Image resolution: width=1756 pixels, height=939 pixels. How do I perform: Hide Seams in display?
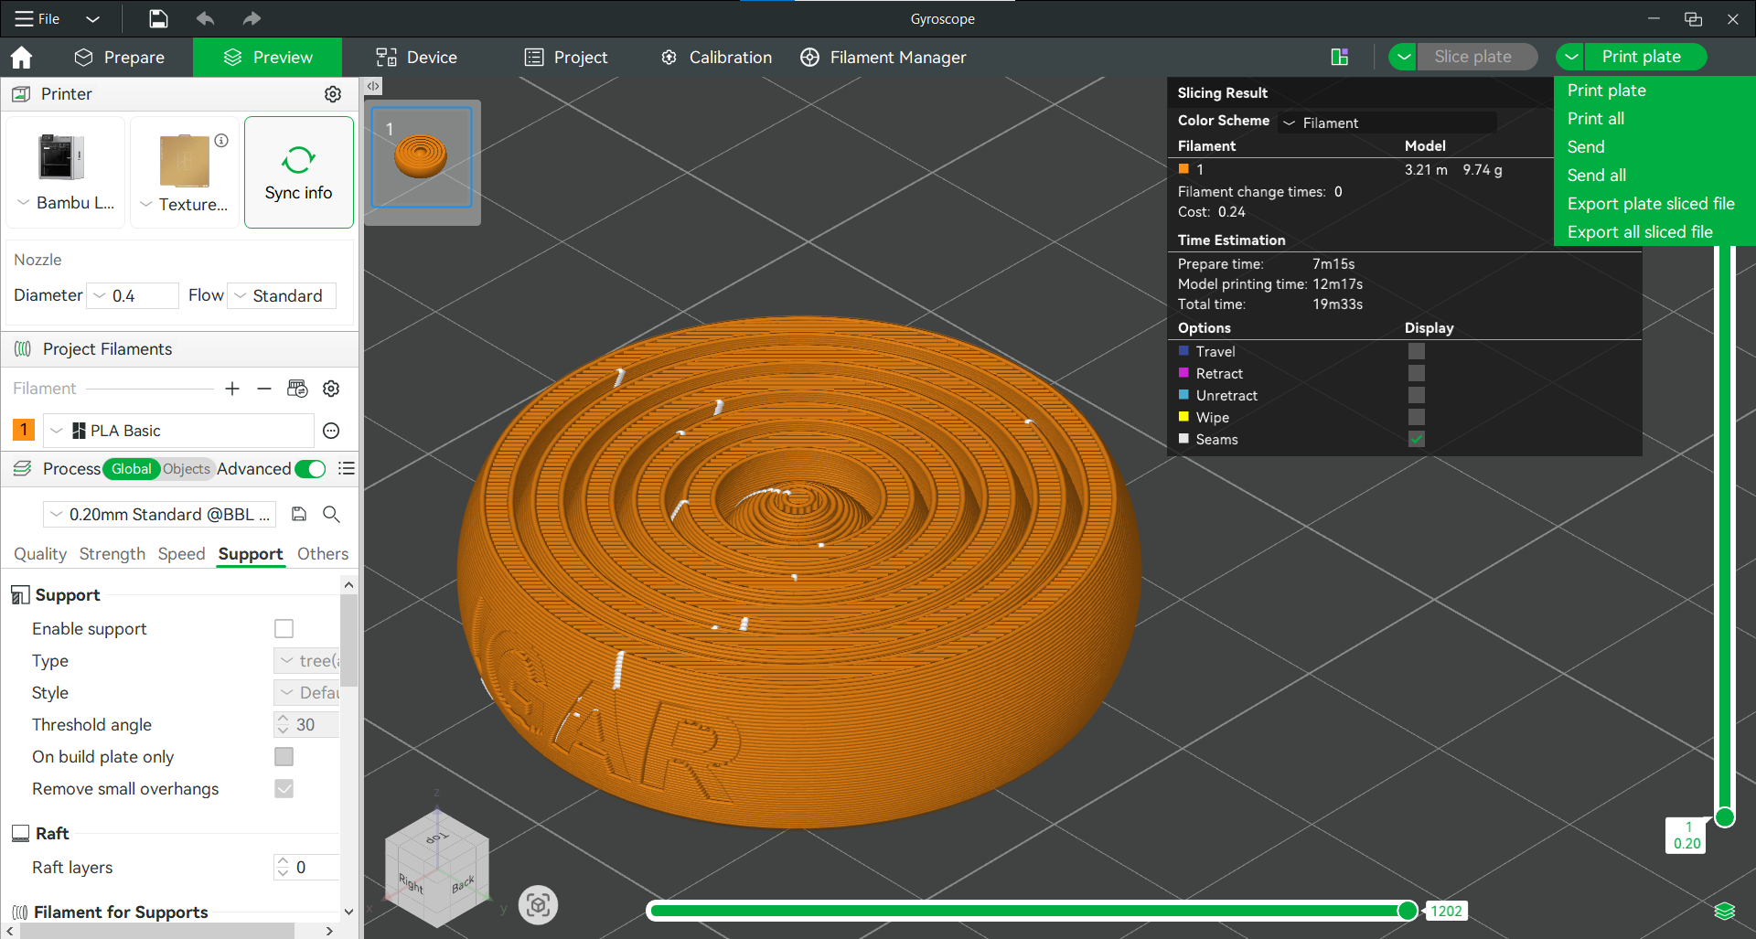pos(1416,439)
